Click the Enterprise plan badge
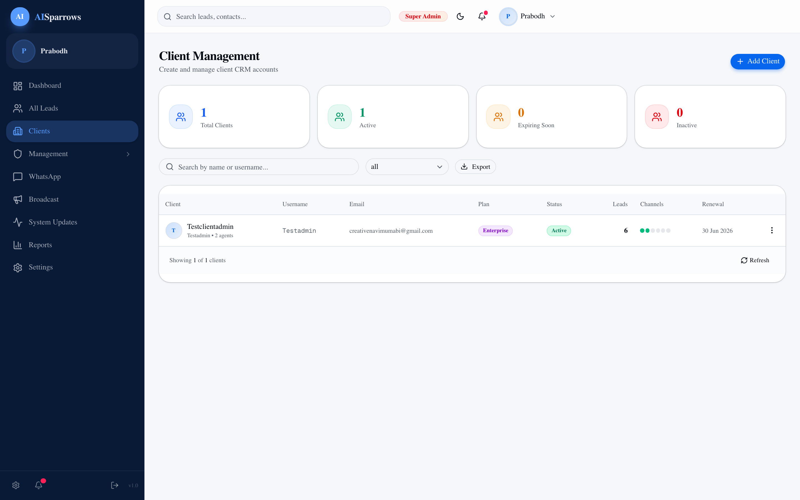Screen dimensions: 800x500 (x=495, y=231)
